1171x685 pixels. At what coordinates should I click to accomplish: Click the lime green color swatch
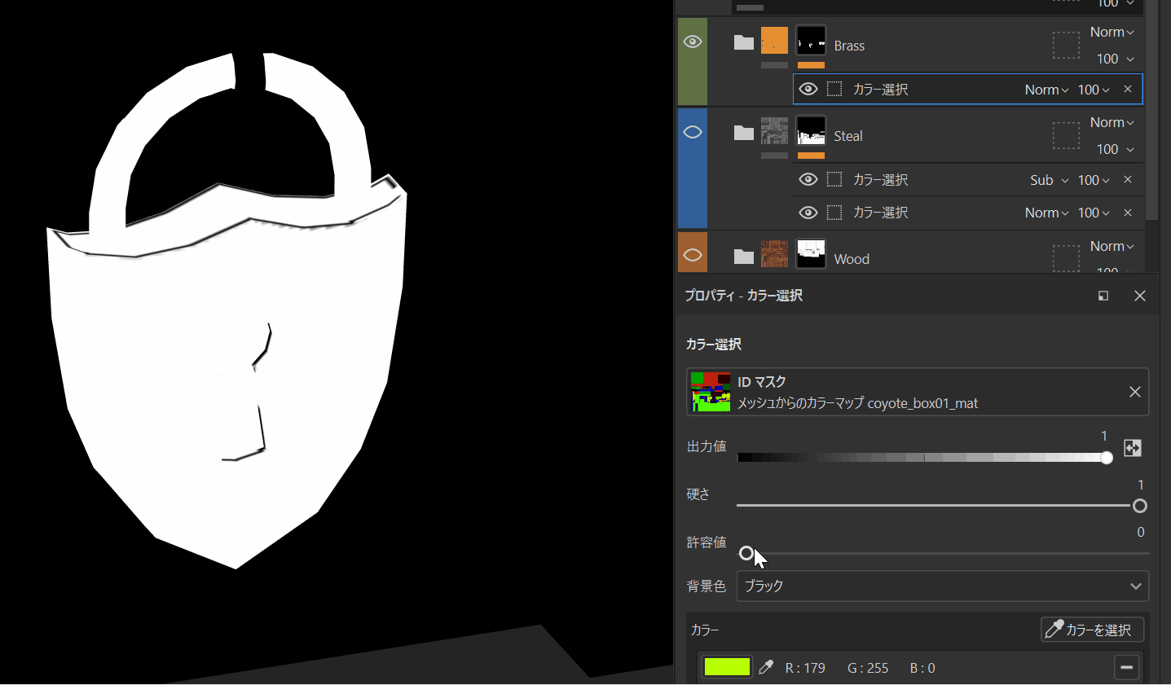pos(726,668)
